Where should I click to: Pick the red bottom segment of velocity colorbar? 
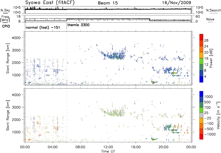[x=201, y=137]
